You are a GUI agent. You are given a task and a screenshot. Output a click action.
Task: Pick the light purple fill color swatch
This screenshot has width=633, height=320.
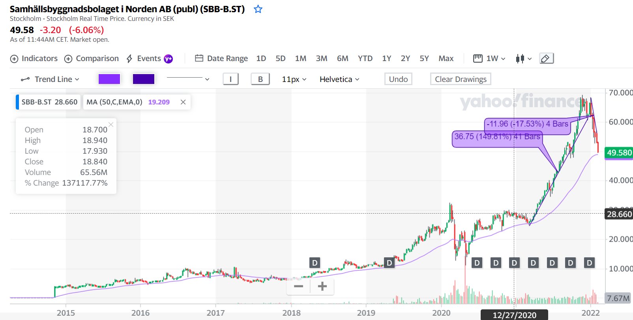pyautogui.click(x=109, y=79)
